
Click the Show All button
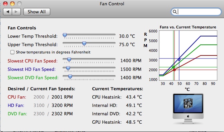point(37,12)
